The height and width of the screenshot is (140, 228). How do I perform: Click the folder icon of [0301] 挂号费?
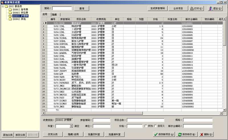pos(10,9)
